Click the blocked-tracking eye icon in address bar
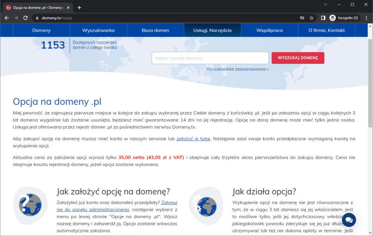The height and width of the screenshot is (236, 373). 302,17
